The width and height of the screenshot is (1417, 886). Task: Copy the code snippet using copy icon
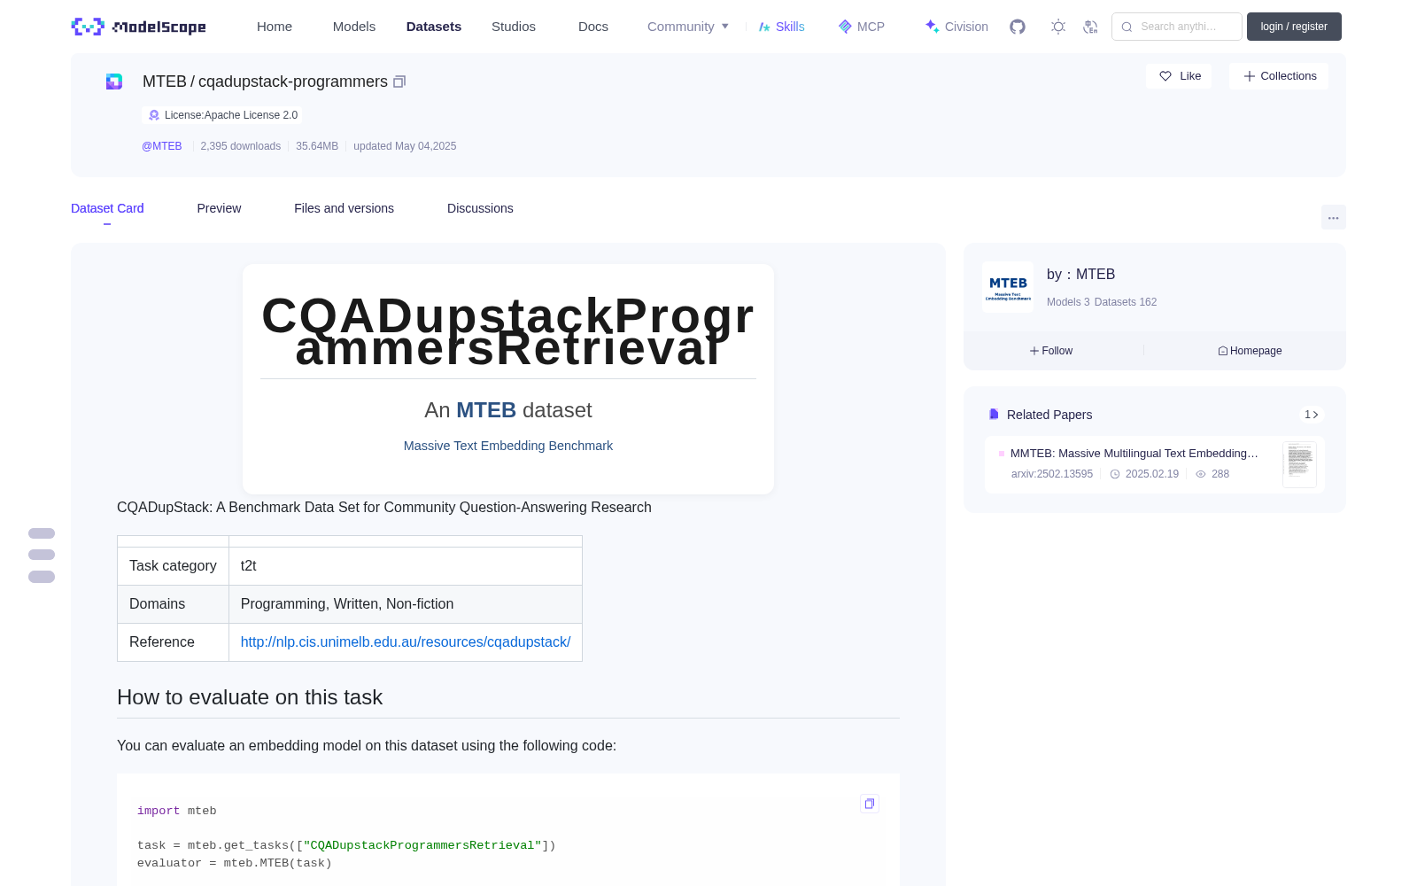(870, 804)
